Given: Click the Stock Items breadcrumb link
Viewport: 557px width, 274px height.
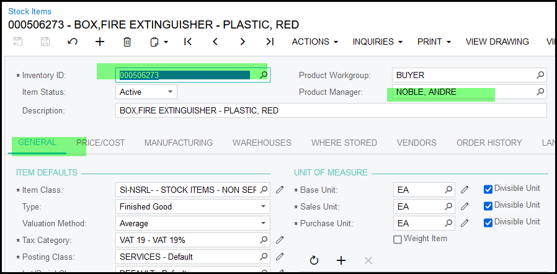Looking at the screenshot, I should coord(30,11).
